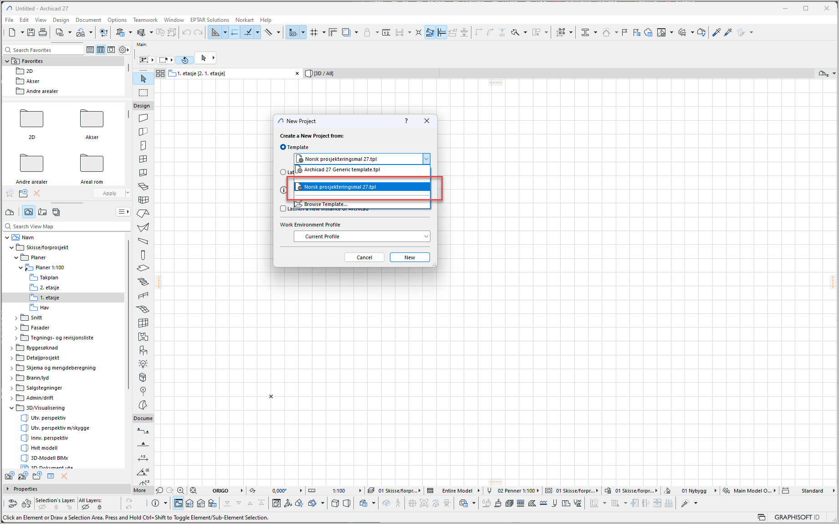The height and width of the screenshot is (524, 839).
Task: Check Launch a new instance of Archicad
Action: pyautogui.click(x=283, y=209)
